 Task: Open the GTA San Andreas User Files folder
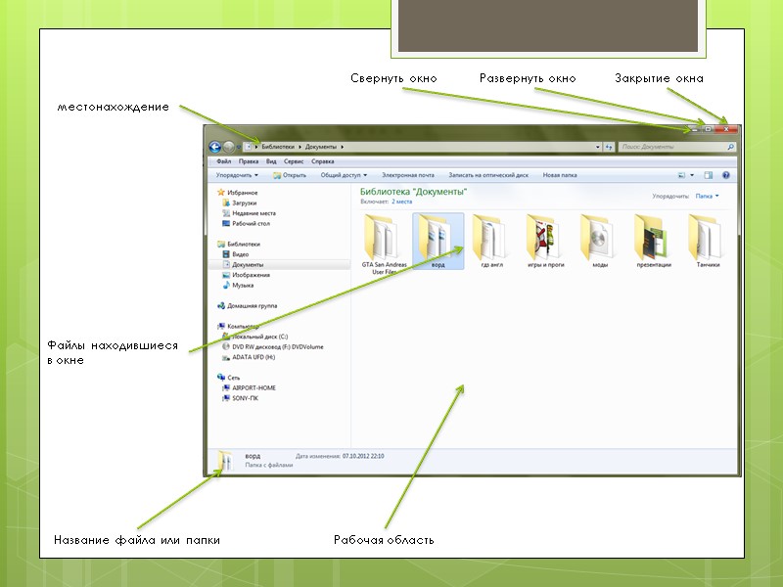click(384, 244)
